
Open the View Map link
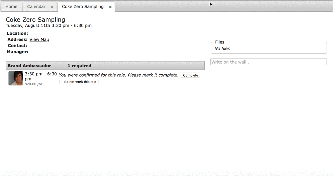pos(39,39)
